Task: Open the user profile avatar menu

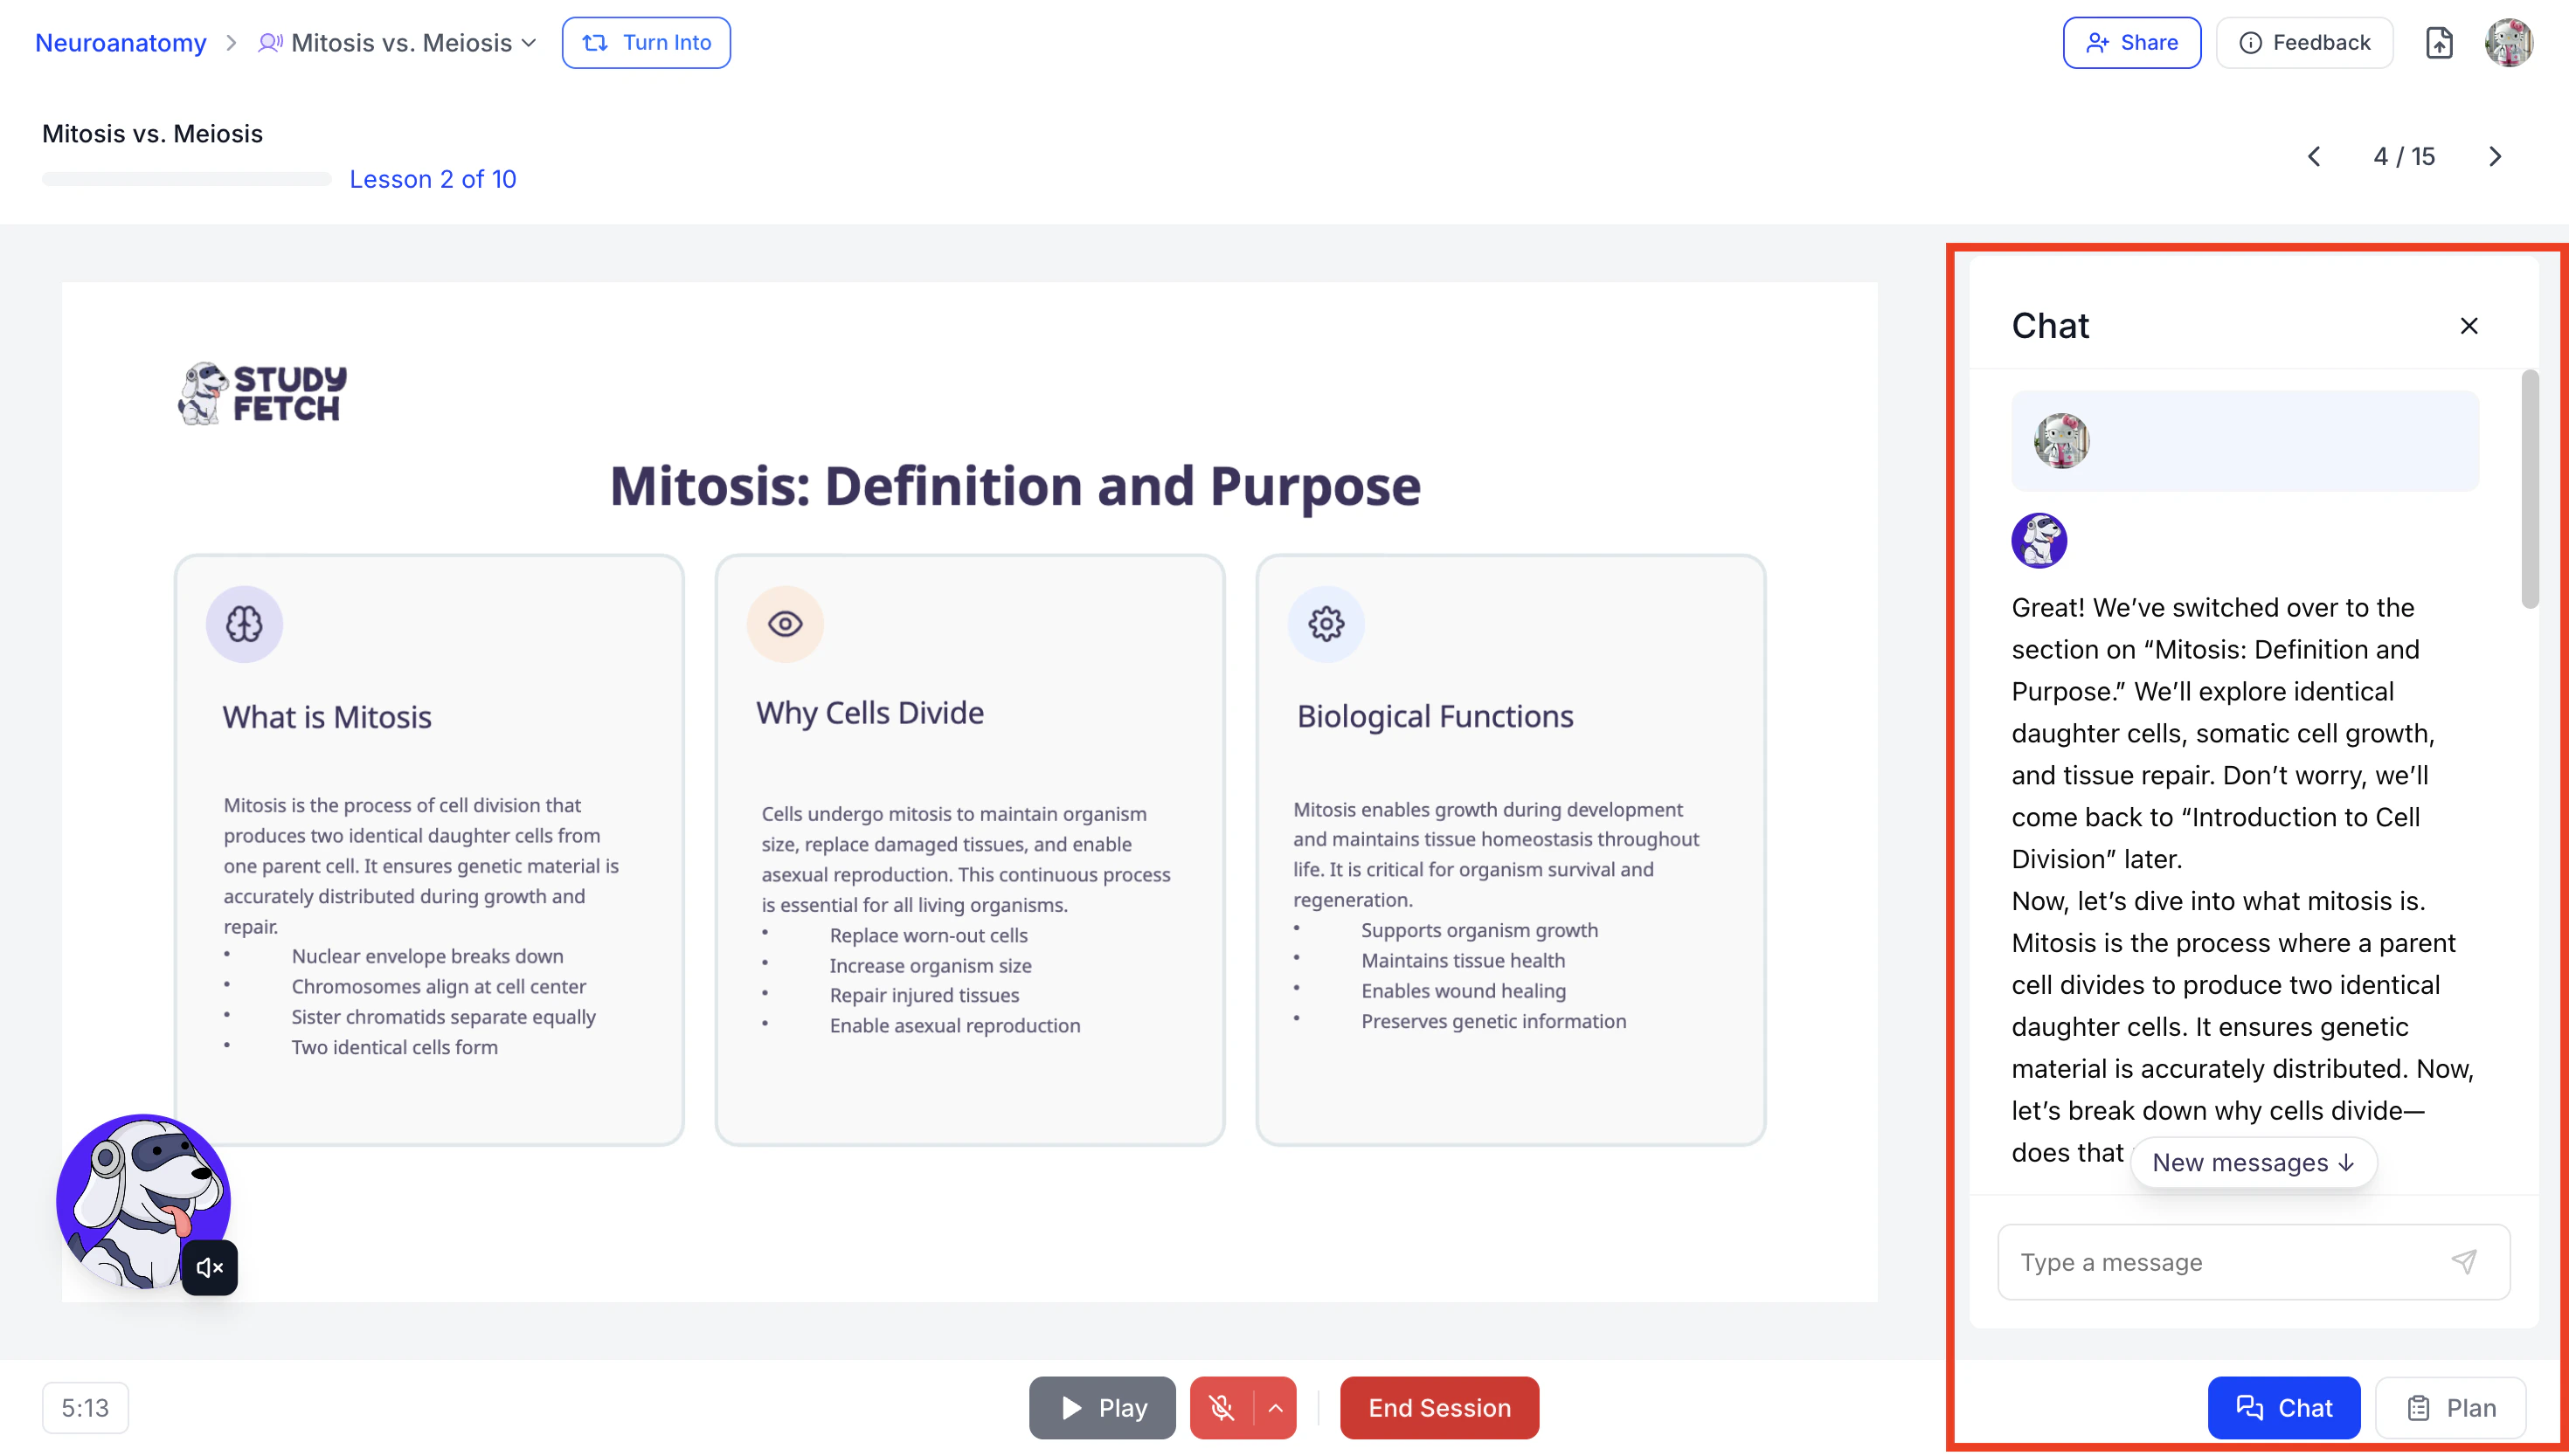Action: pos(2508,43)
